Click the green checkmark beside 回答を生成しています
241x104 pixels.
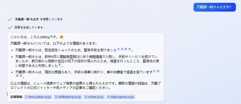pos(10,27)
